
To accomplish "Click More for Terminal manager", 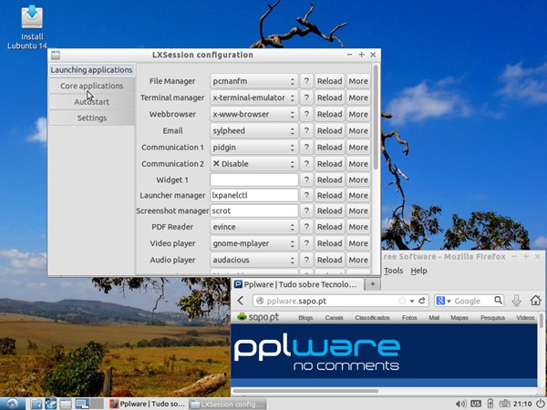I will 358,97.
